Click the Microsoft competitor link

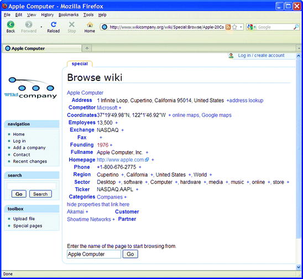click(x=107, y=108)
